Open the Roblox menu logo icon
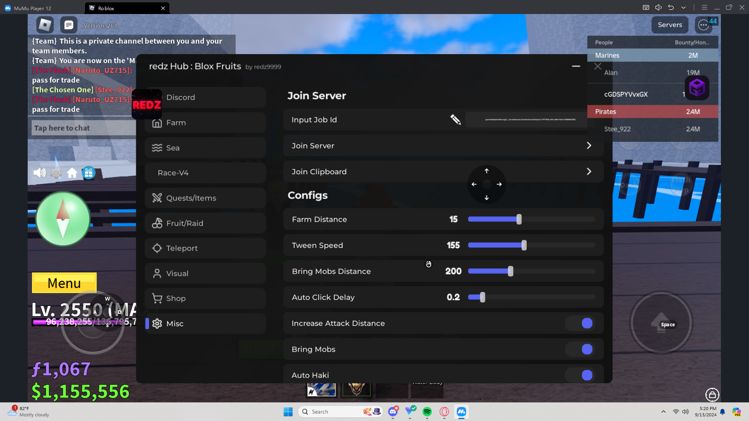Image resolution: width=749 pixels, height=421 pixels. click(45, 25)
